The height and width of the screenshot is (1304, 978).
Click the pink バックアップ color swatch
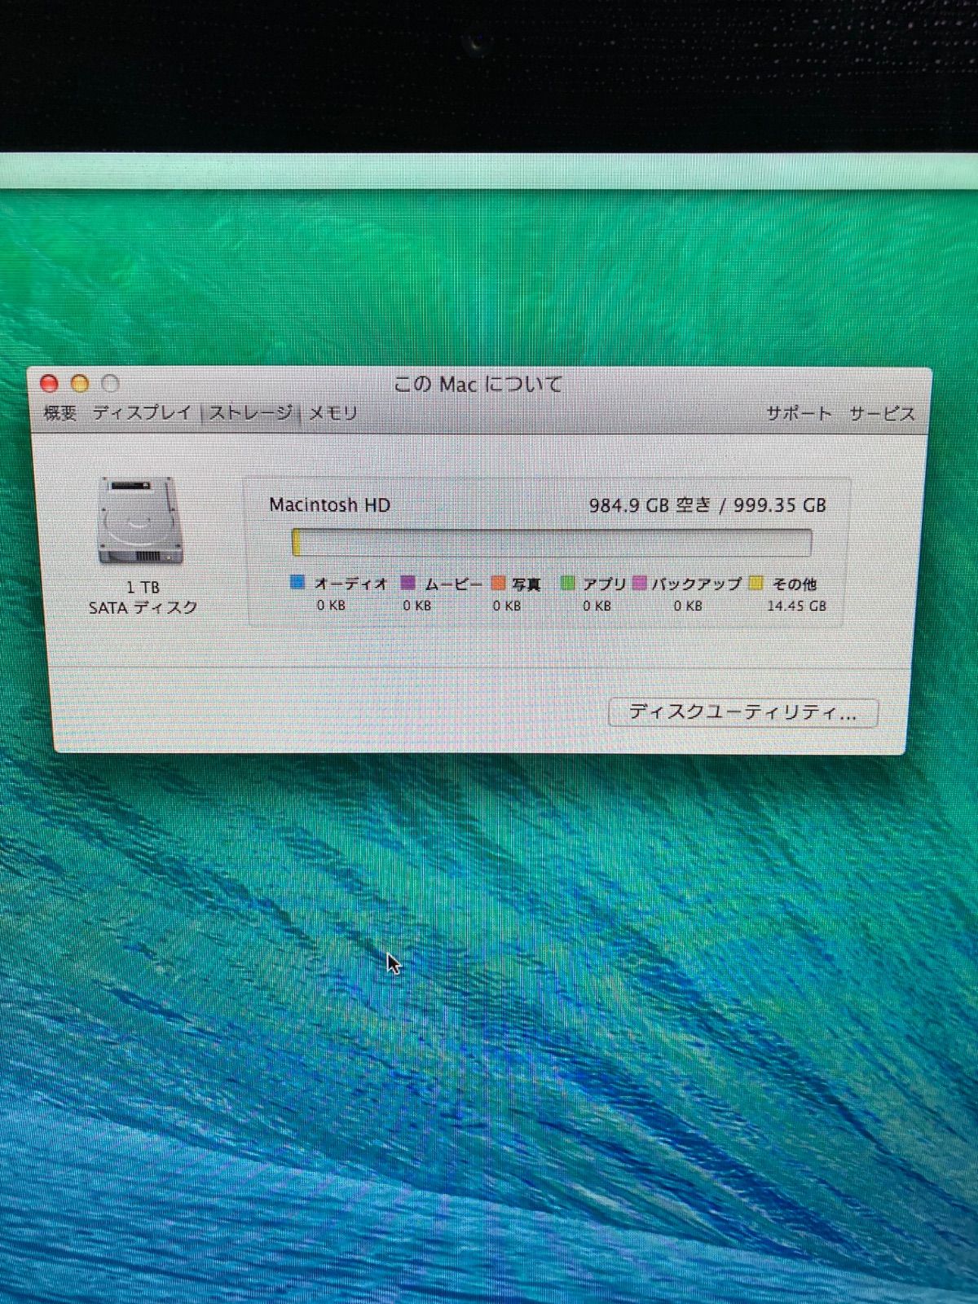639,583
